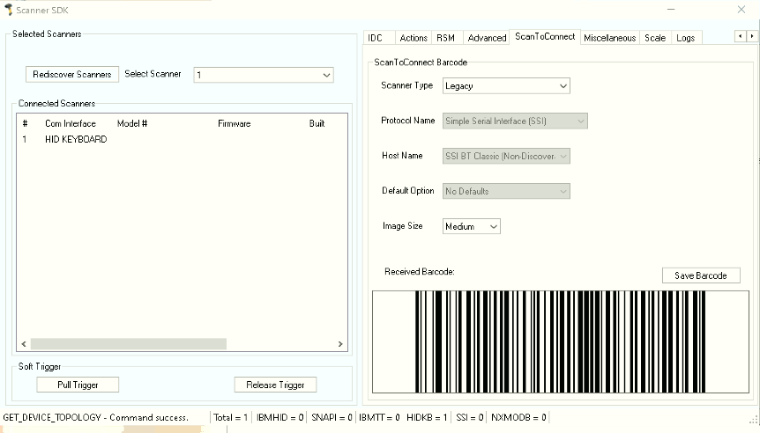Screen dimensions: 760x433
Task: Click right arrow of scanner list scrollbar
Action: (340, 344)
